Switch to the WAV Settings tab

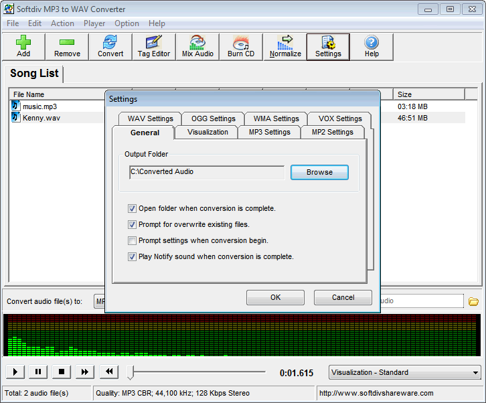[x=151, y=118]
